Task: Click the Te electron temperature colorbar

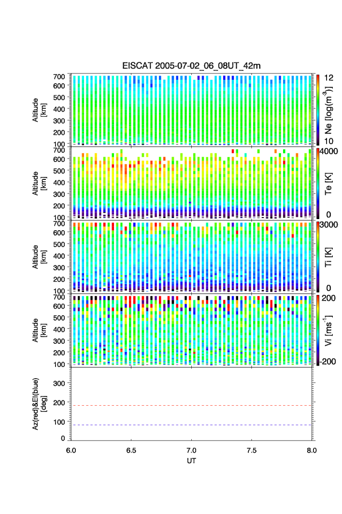Action: [x=318, y=183]
